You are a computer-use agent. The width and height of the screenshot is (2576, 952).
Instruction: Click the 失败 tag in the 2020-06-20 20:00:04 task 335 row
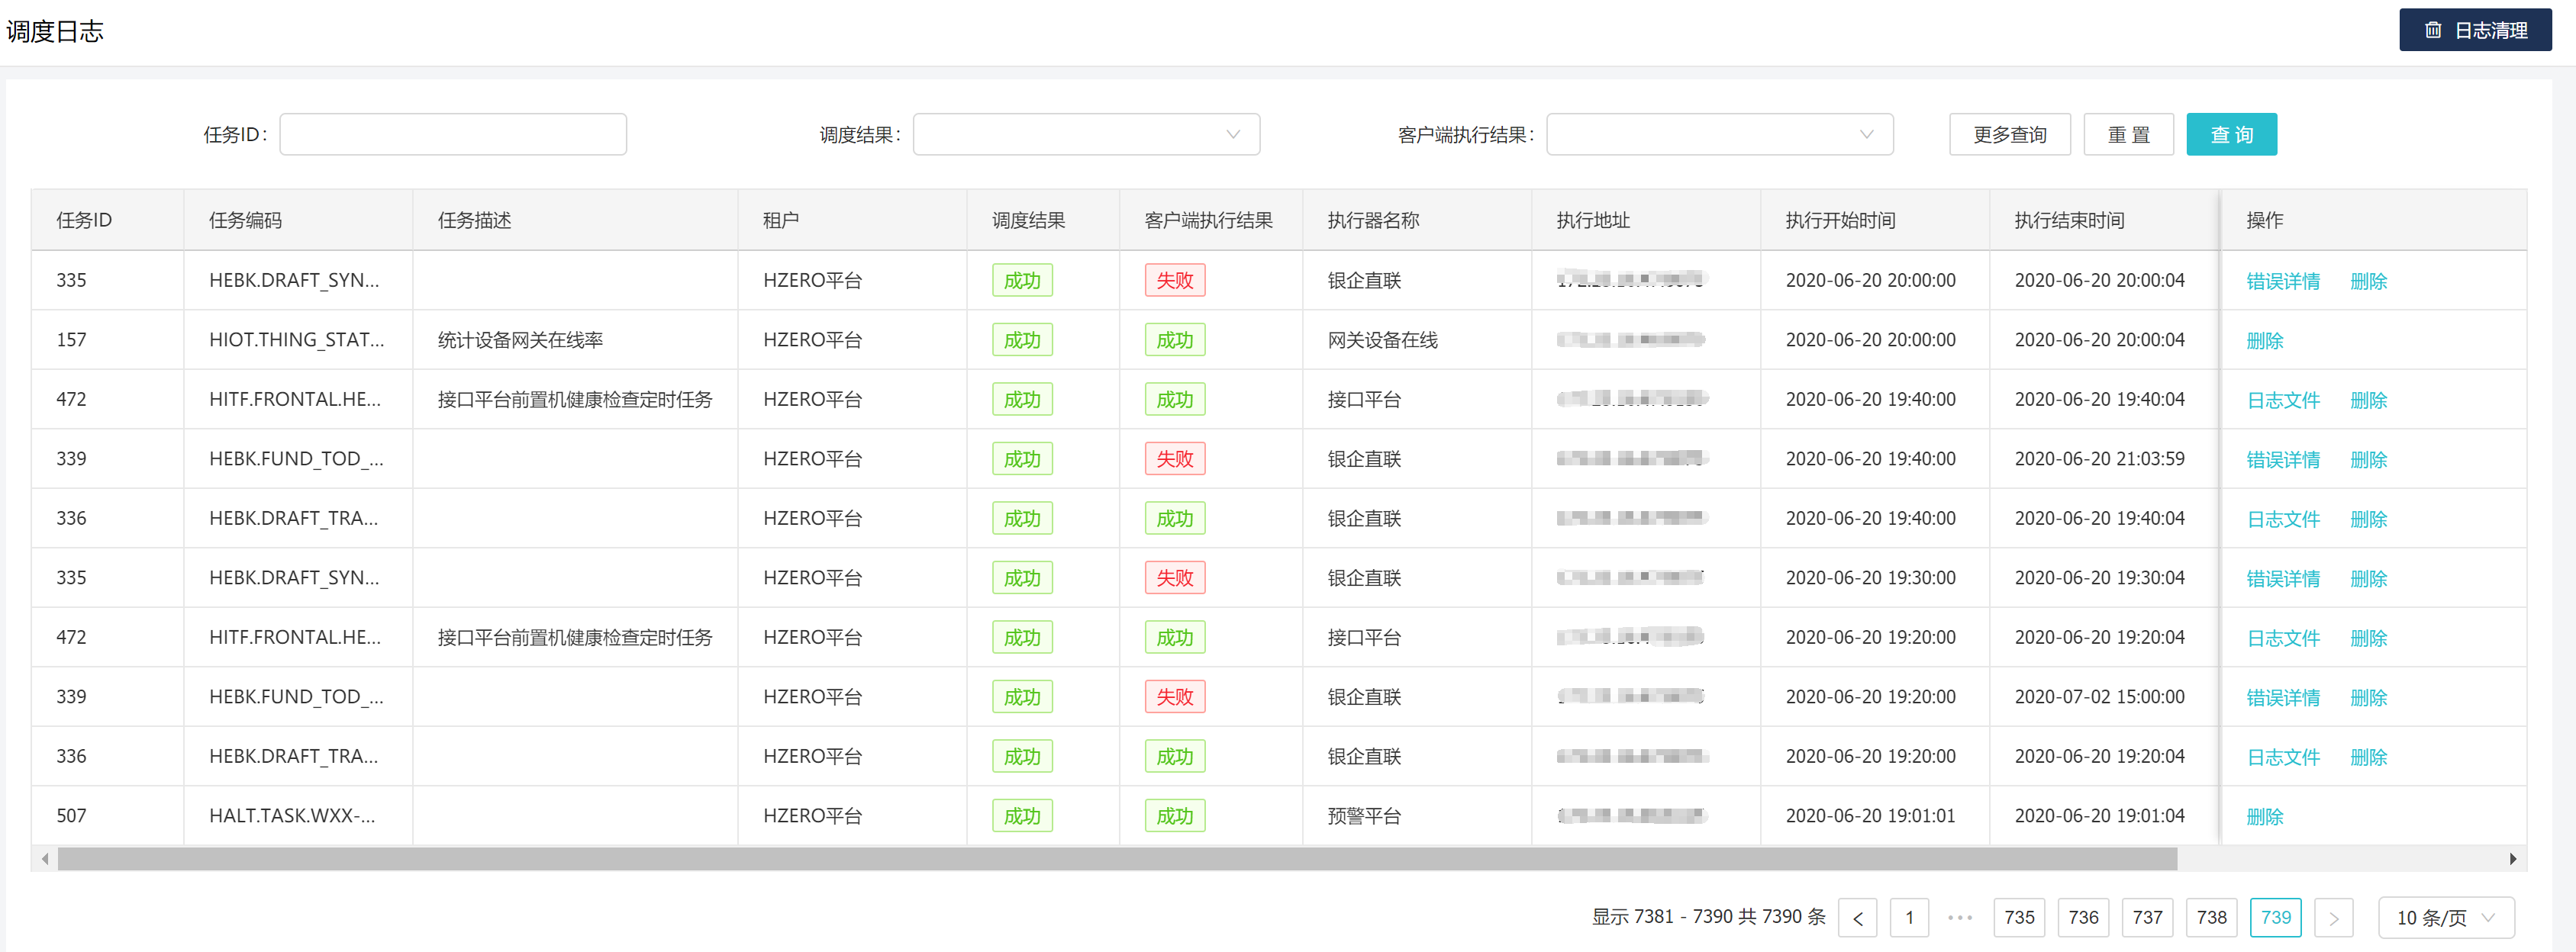coord(1174,281)
